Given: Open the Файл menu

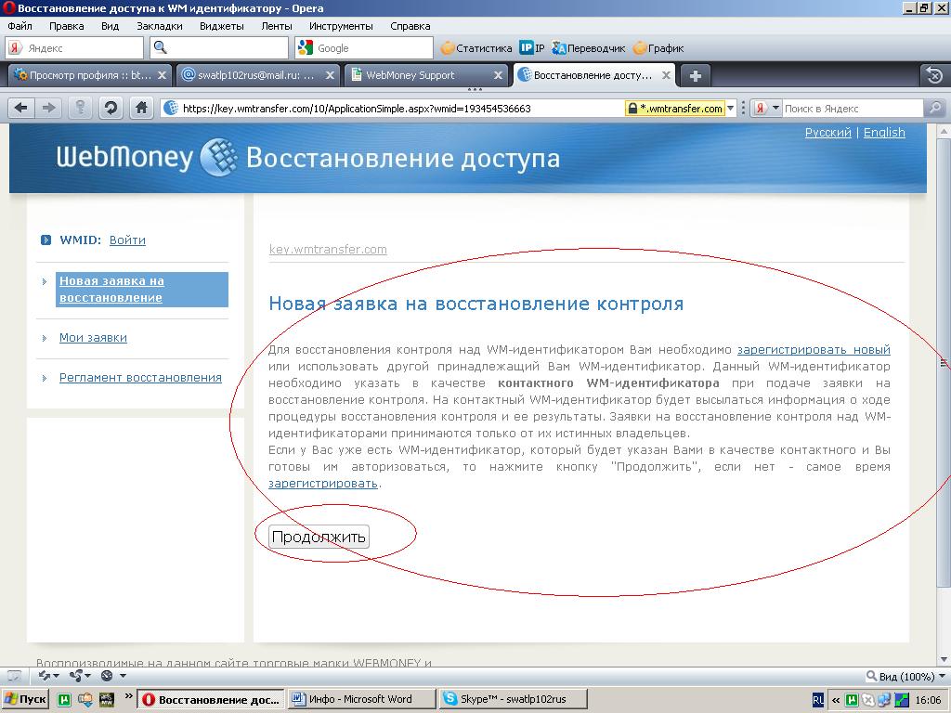Looking at the screenshot, I should [x=20, y=26].
